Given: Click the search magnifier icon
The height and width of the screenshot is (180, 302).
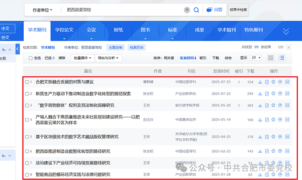Looking at the screenshot, I should [x=196, y=10].
